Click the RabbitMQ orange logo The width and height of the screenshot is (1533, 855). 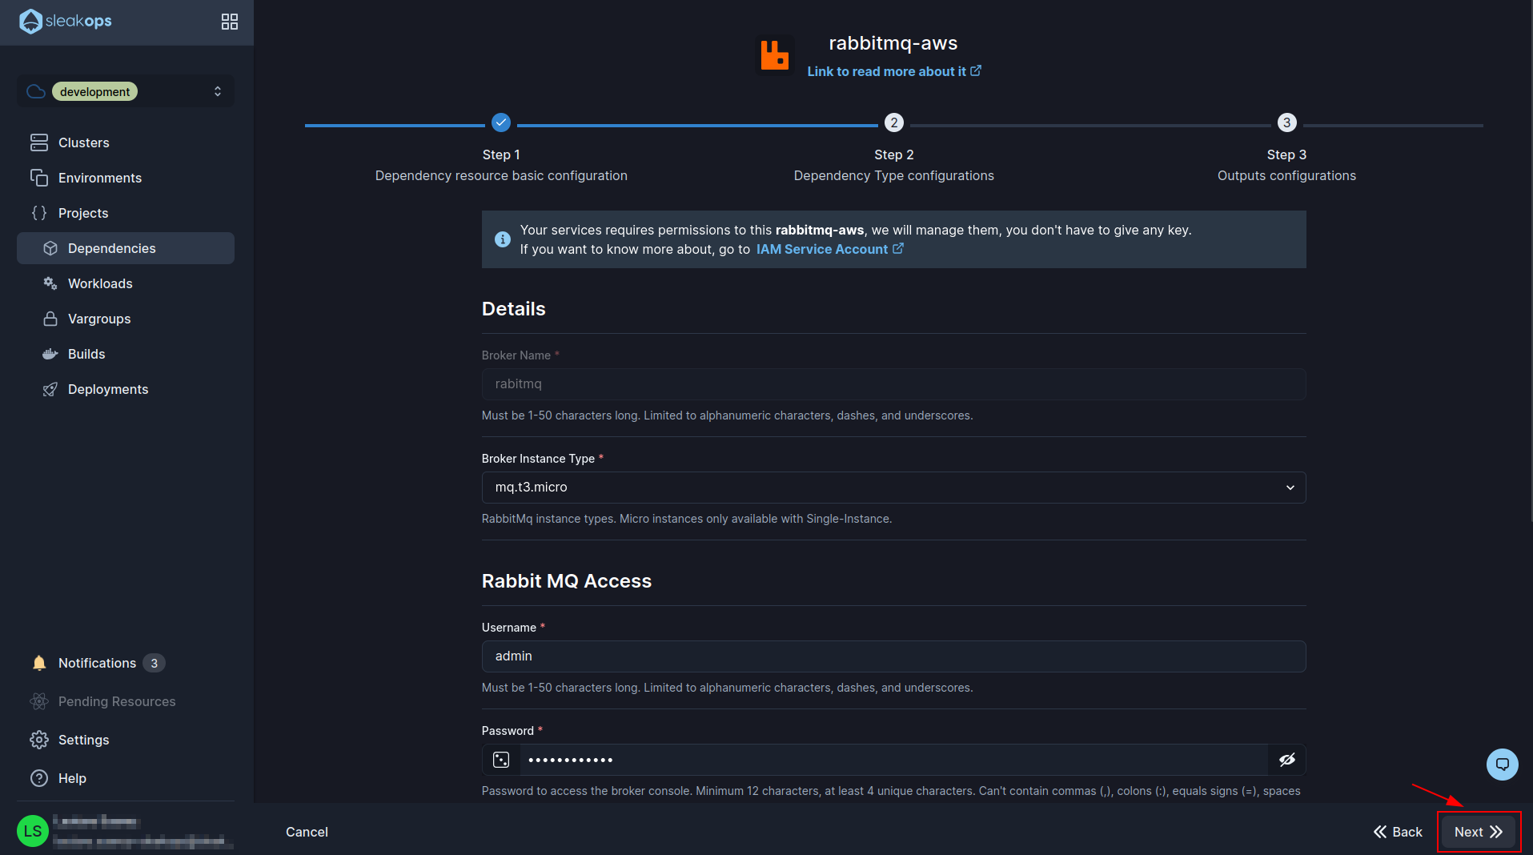[774, 55]
